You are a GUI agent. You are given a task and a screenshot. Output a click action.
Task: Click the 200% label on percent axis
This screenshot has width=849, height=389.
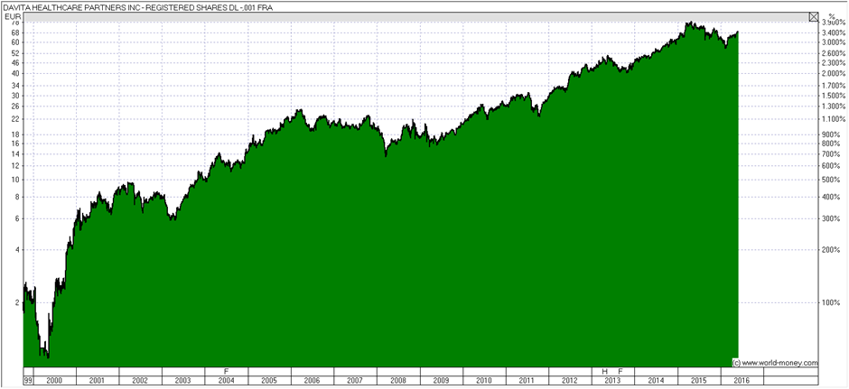click(x=831, y=250)
